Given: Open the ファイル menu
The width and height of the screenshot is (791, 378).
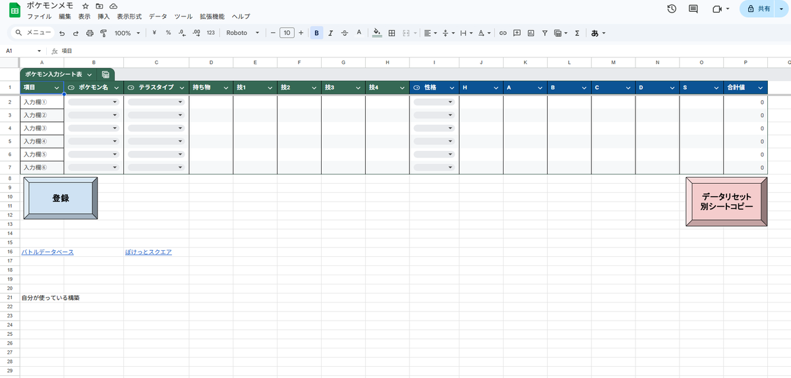Looking at the screenshot, I should click(x=39, y=16).
